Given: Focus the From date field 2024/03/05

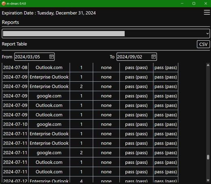Looking at the screenshot, I should pos(34,57).
